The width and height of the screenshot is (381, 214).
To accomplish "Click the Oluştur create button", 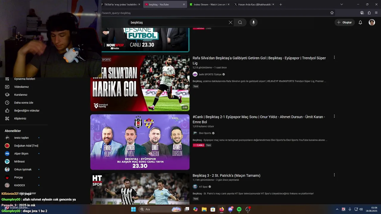I will 344,22.
